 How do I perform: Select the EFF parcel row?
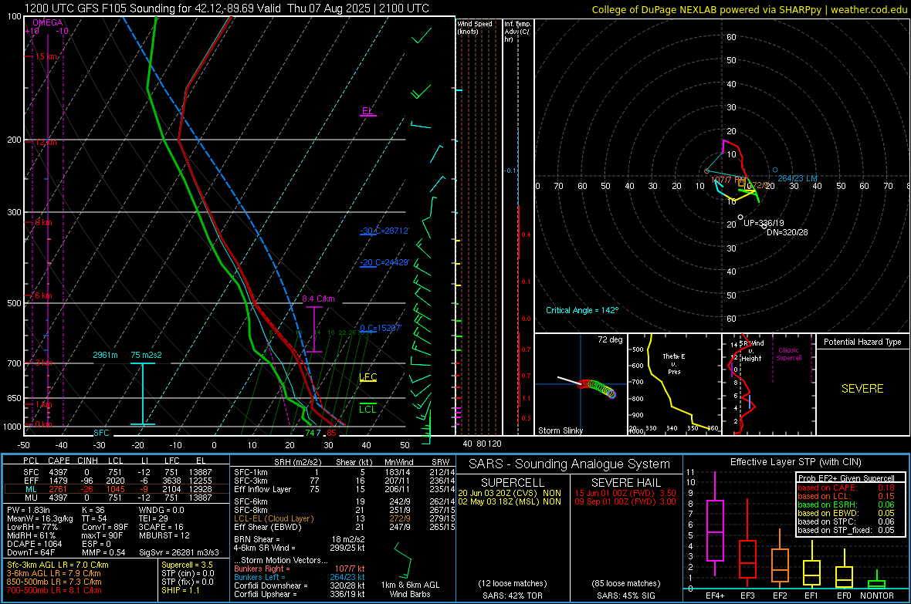116,481
